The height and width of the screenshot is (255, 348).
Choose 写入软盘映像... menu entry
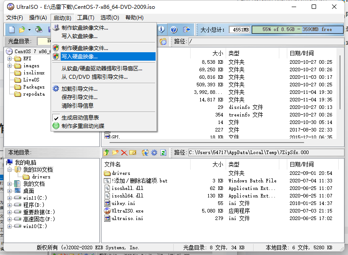click(x=104, y=36)
